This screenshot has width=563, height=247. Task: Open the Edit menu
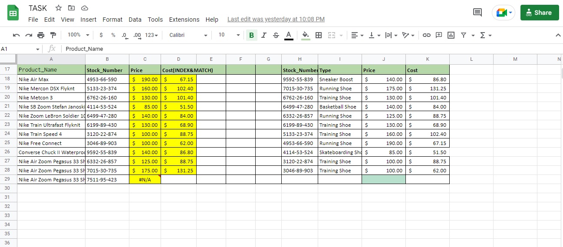pos(49,20)
